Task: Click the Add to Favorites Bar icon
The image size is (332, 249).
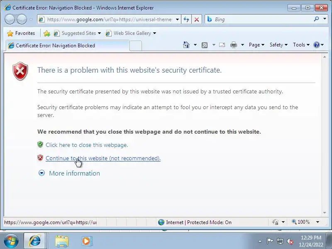Action: pyautogui.click(x=46, y=33)
